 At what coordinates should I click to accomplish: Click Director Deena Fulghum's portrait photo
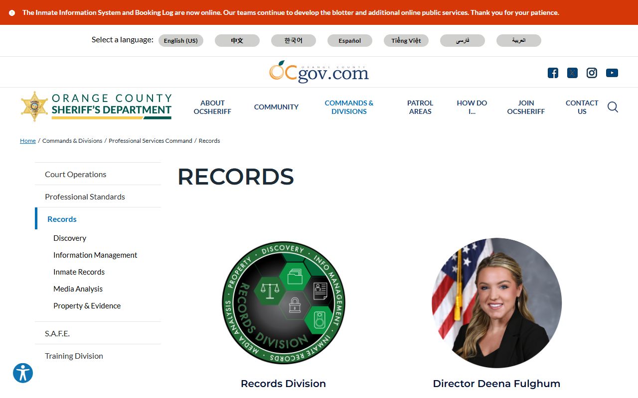tap(497, 303)
